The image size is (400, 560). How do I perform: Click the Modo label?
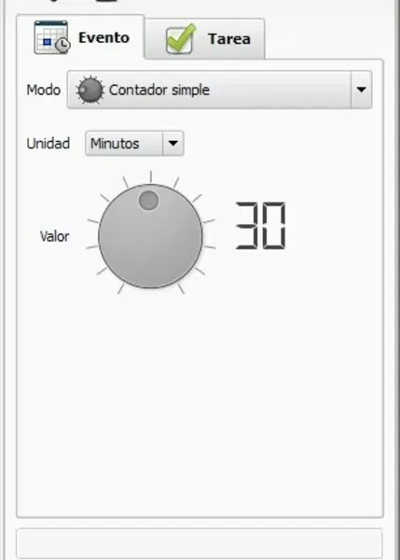(x=43, y=90)
